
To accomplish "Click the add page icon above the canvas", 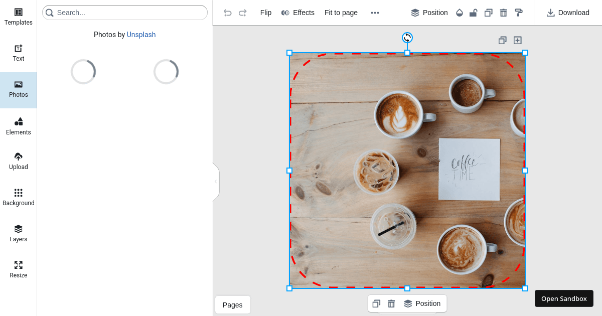I will [x=518, y=40].
